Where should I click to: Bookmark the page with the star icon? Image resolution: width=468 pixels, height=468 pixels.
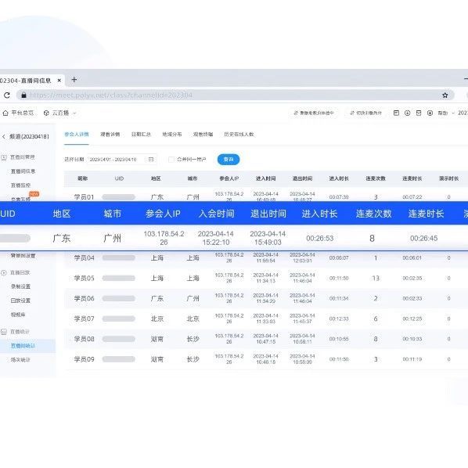pyautogui.click(x=445, y=95)
